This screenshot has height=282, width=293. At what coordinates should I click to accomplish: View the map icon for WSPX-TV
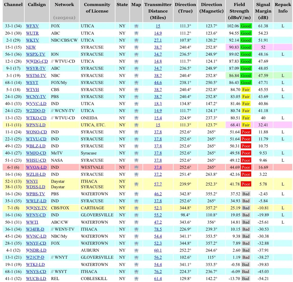click(x=136, y=54)
